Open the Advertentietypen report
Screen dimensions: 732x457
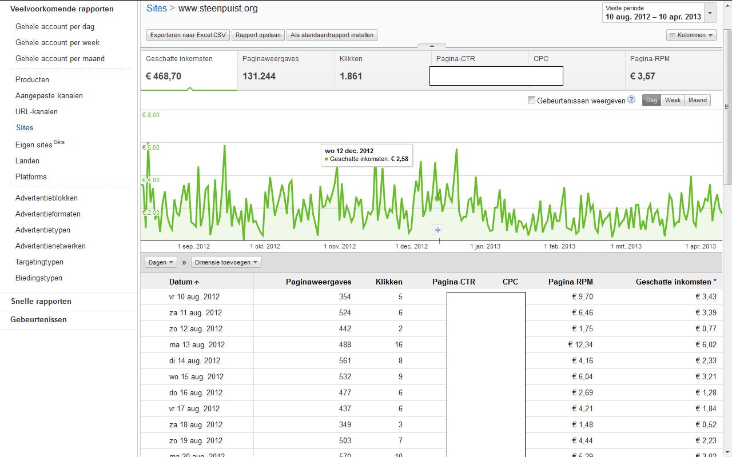pyautogui.click(x=43, y=230)
